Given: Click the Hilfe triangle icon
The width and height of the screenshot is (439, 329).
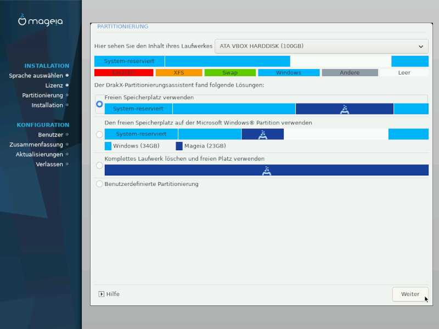Looking at the screenshot, I should (x=102, y=294).
